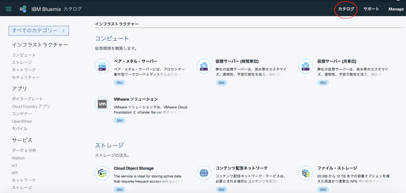Open the ファイル・ストレージ title
This screenshot has width=406, height=193.
(337, 168)
